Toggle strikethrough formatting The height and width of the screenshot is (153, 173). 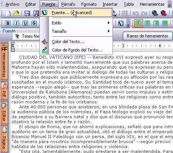[x=34, y=23]
